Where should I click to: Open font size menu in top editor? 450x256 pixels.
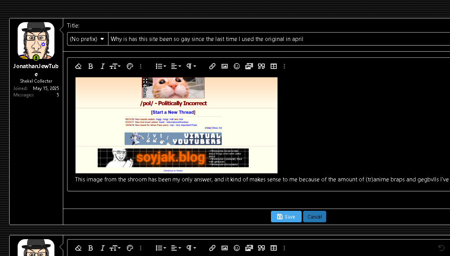(115, 67)
